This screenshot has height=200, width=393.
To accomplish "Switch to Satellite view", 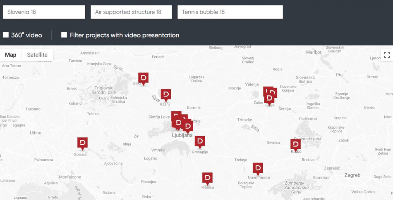I will (x=37, y=55).
